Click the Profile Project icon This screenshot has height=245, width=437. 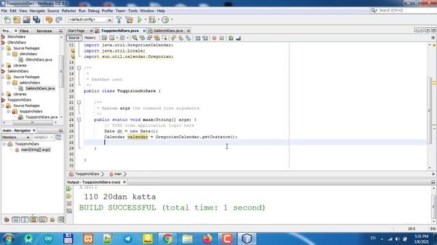pos(165,20)
